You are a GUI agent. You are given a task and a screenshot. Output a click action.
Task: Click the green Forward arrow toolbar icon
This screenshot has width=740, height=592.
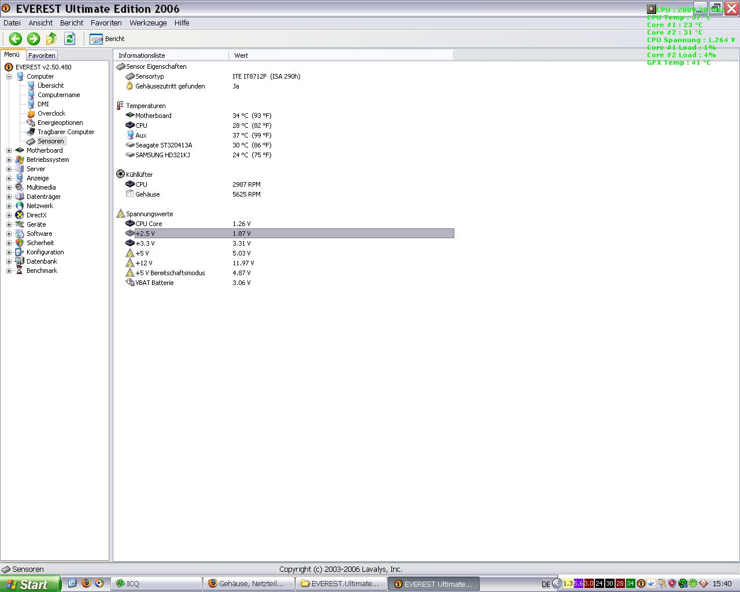(x=34, y=39)
